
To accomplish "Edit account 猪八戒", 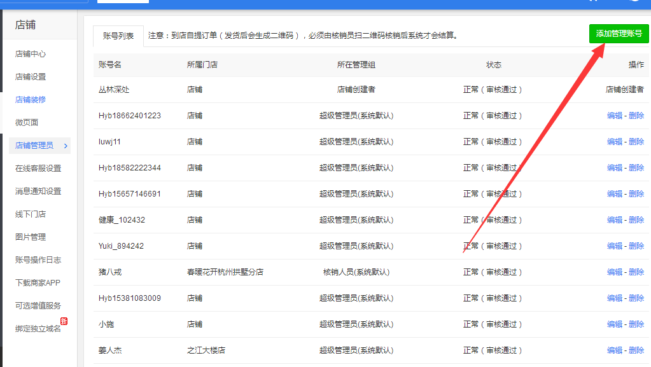I will (615, 272).
